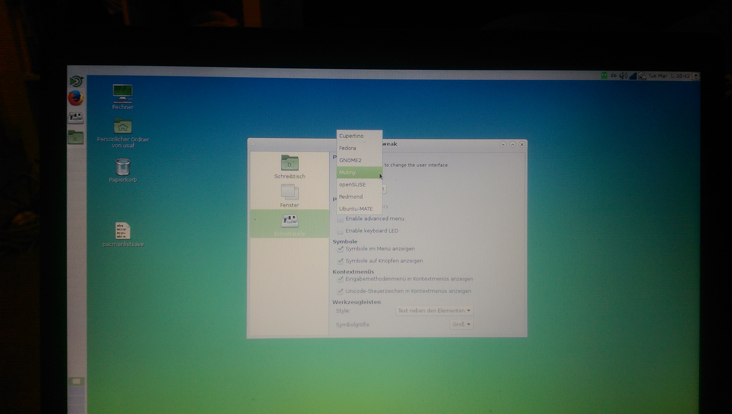The image size is (732, 414).
Task: Open the volume control tray icon
Action: click(x=623, y=76)
